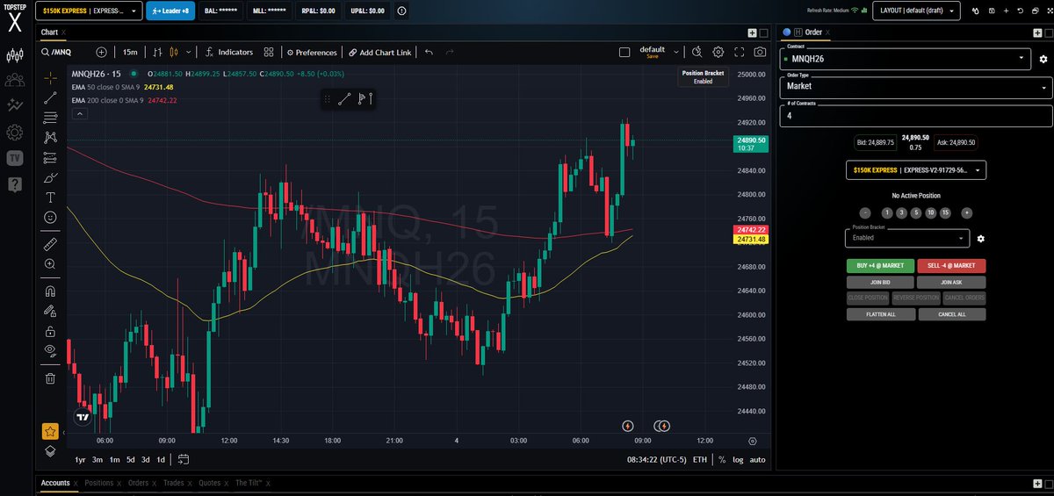Toggle log scale mode

tap(739, 459)
